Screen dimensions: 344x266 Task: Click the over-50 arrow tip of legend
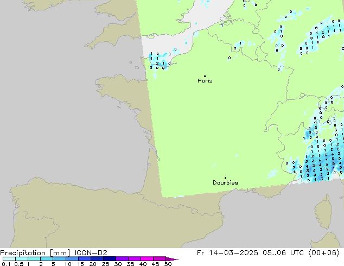click(x=172, y=259)
